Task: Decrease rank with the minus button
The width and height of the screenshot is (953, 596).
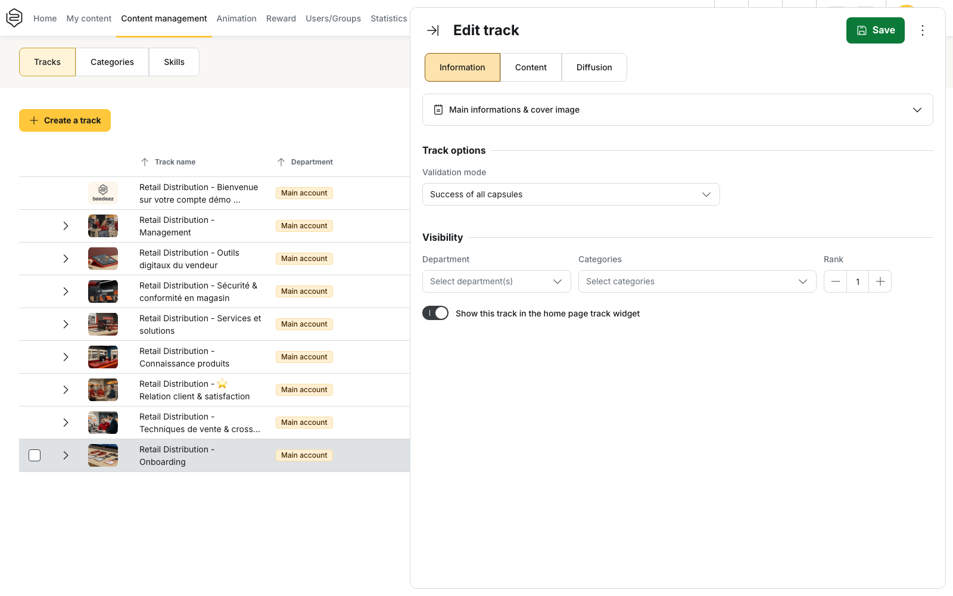Action: pos(836,281)
